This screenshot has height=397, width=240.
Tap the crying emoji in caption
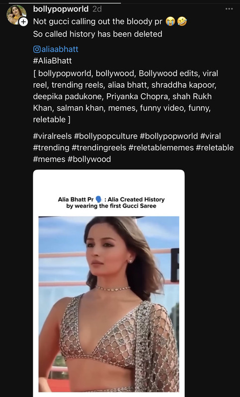point(170,22)
